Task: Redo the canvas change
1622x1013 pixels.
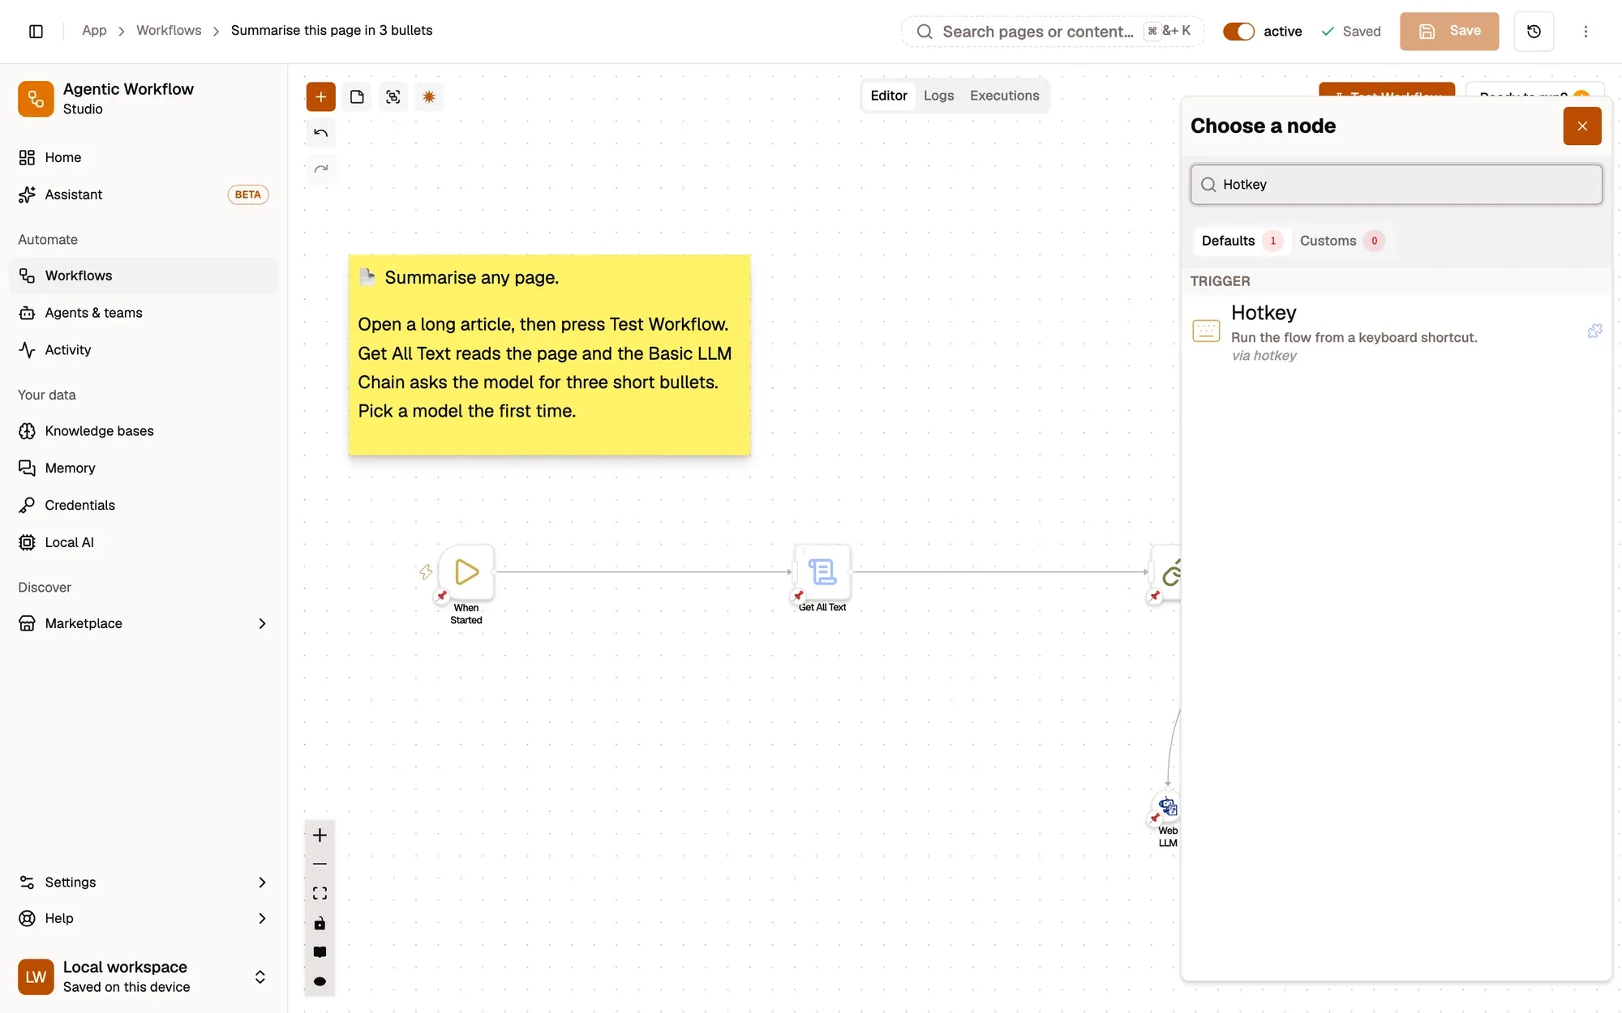Action: point(320,169)
